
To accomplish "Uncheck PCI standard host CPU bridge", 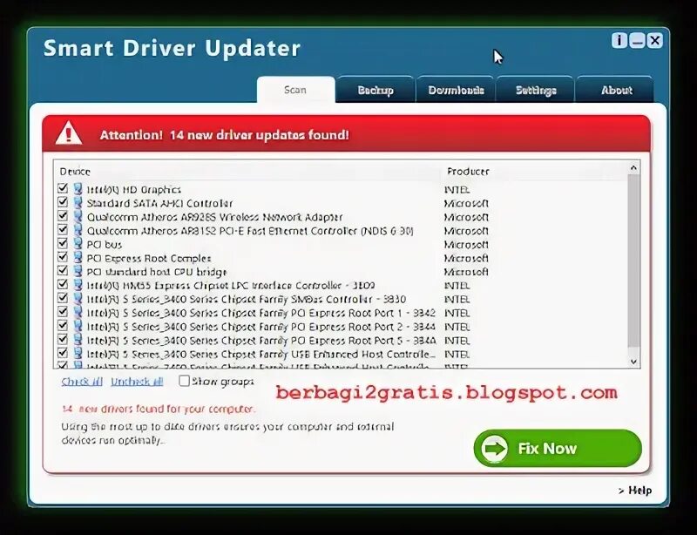I will [63, 271].
